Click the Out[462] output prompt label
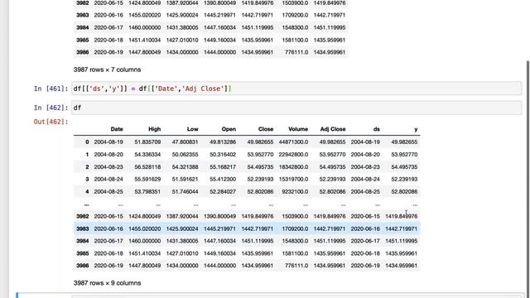Image resolution: width=530 pixels, height=298 pixels. click(x=51, y=122)
